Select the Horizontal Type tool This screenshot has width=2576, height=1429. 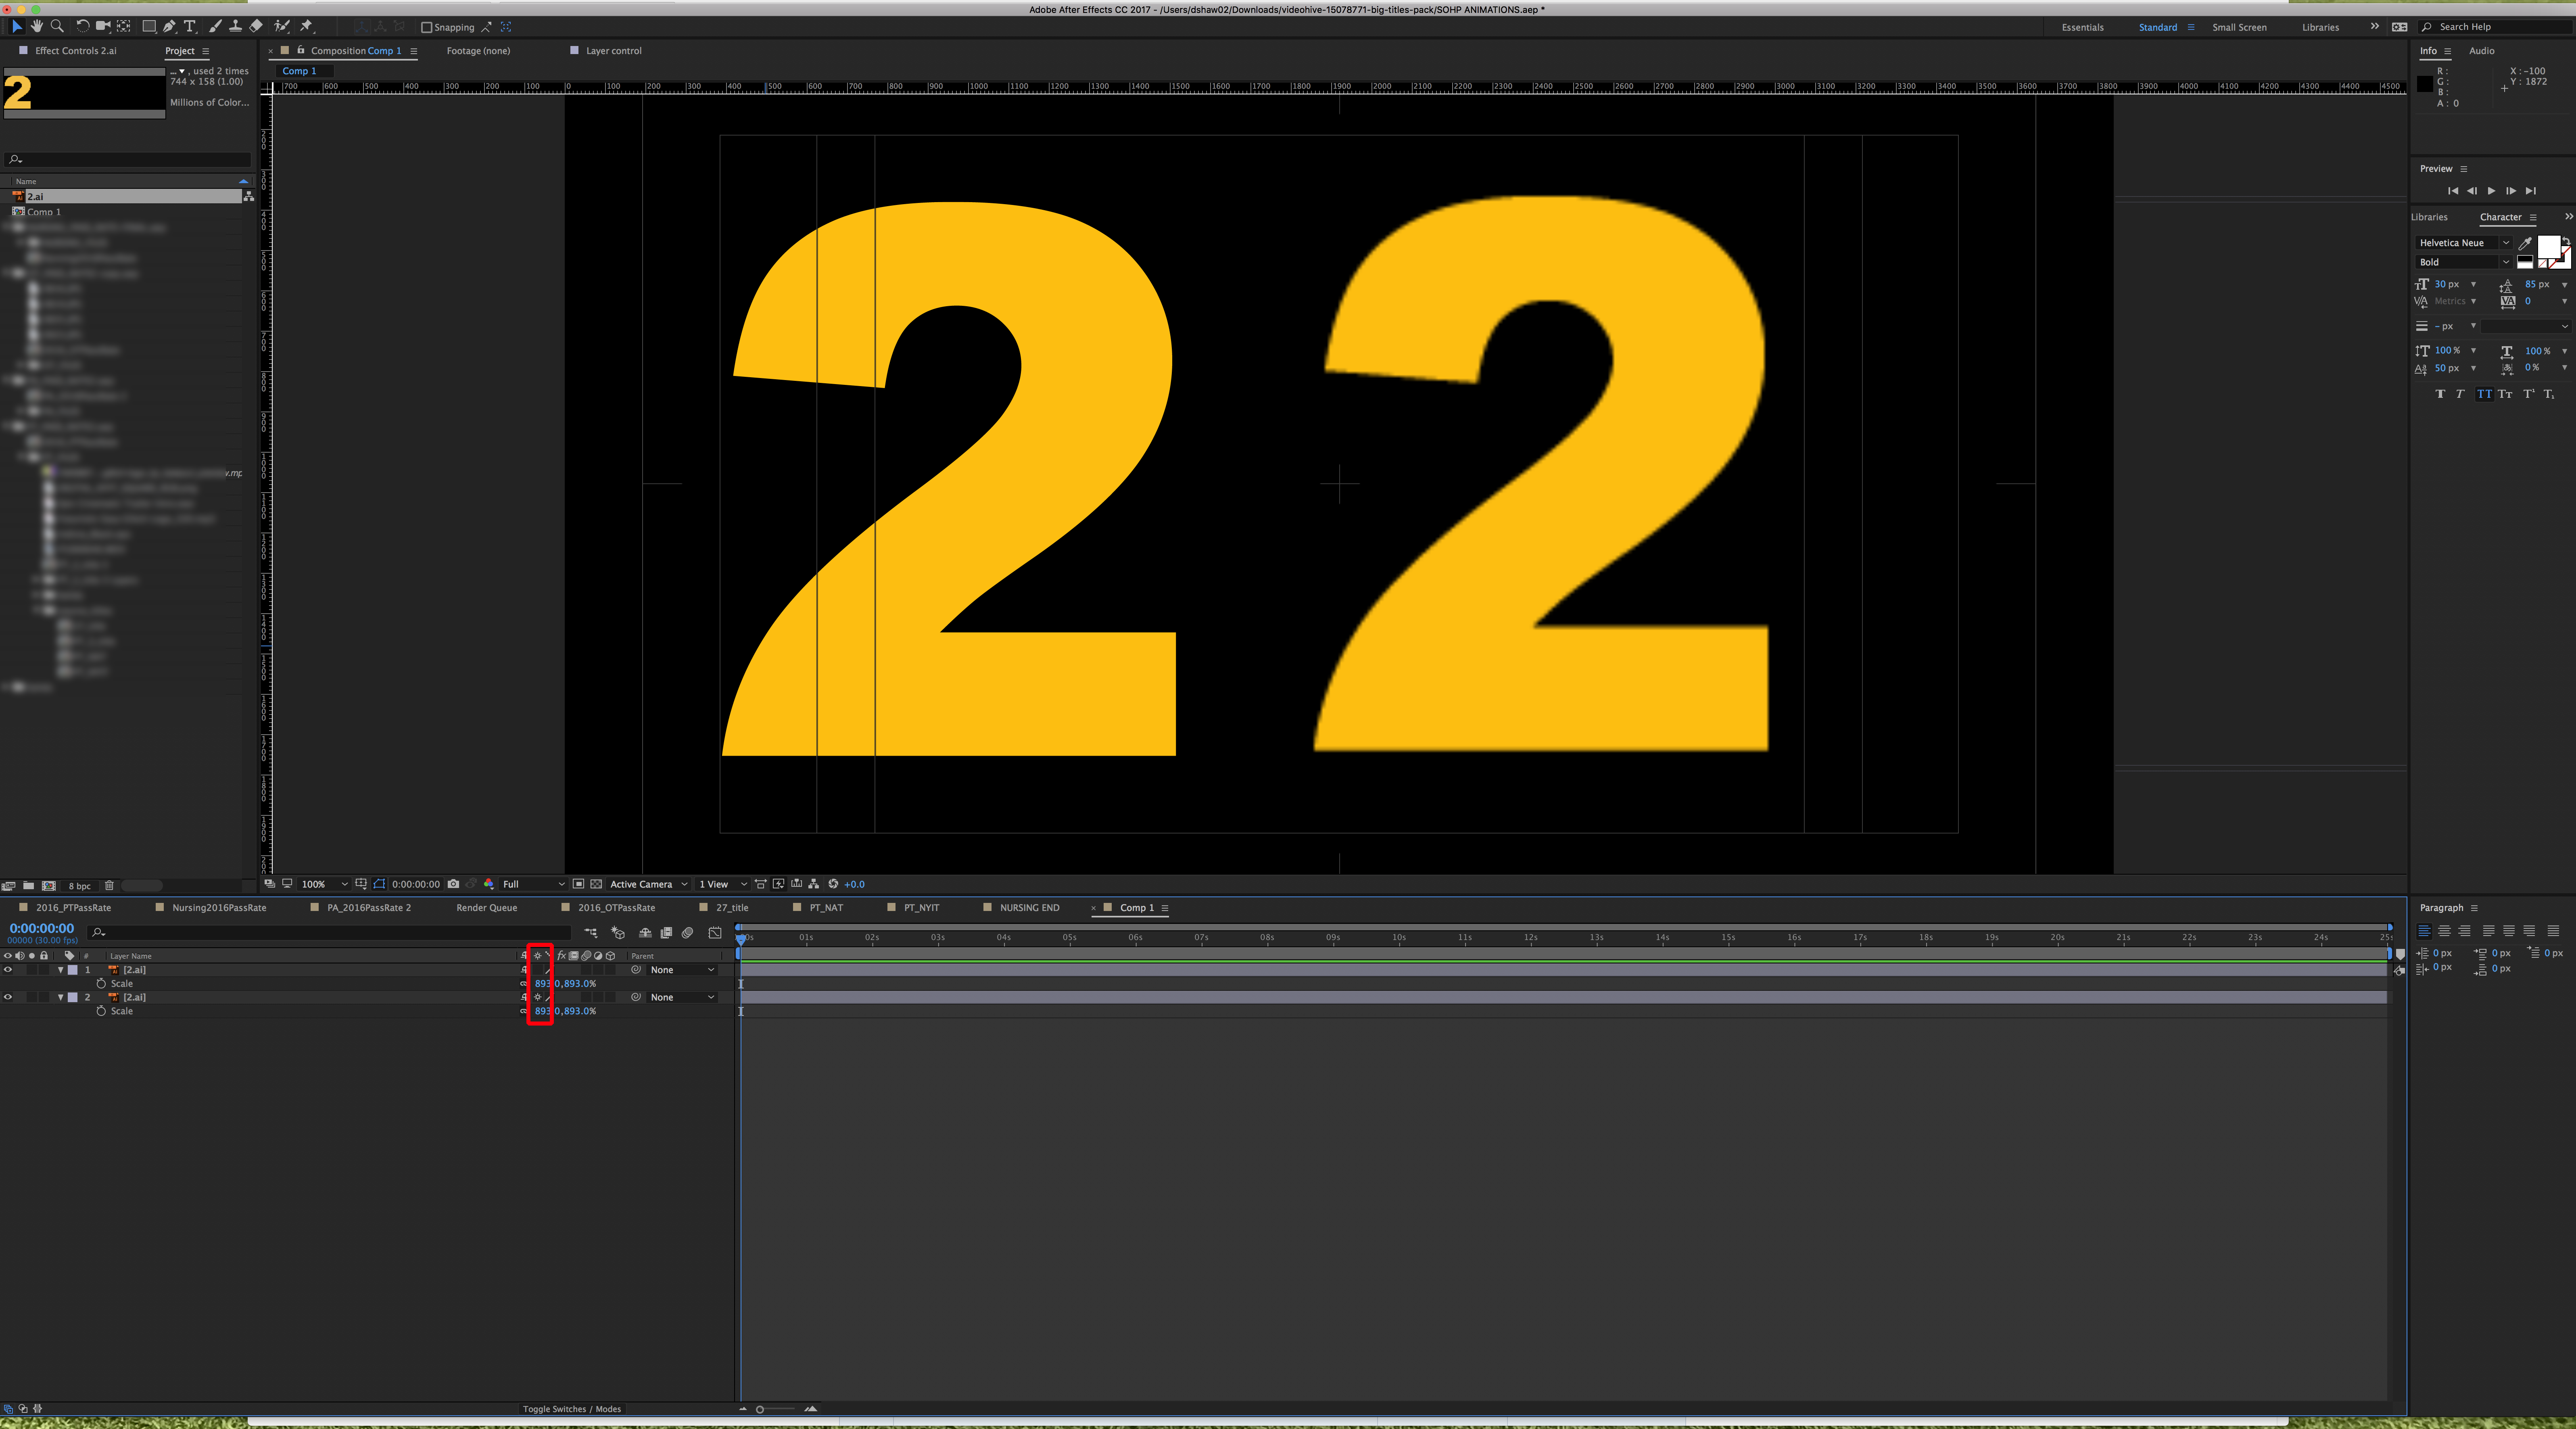click(189, 26)
